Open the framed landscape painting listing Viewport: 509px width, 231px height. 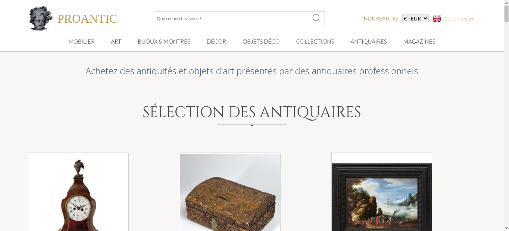[x=381, y=192]
